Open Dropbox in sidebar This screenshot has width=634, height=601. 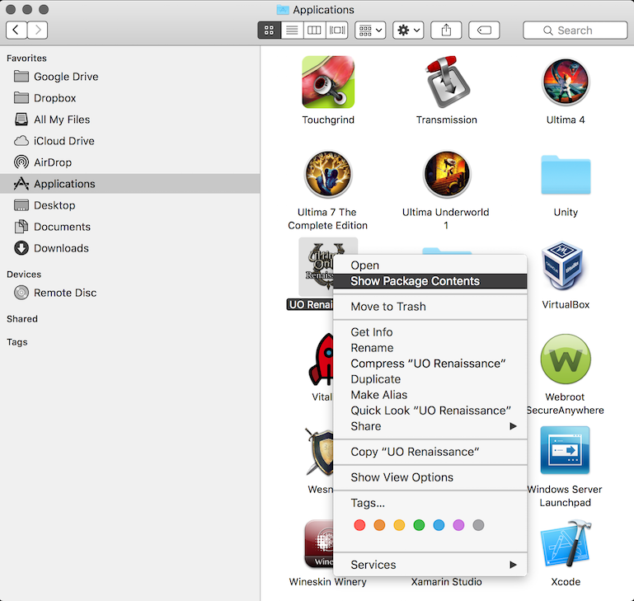coord(129,98)
